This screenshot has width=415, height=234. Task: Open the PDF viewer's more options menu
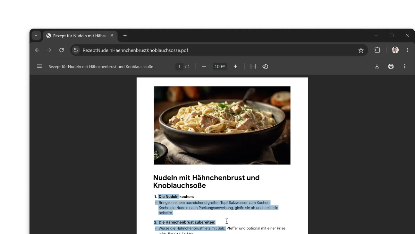tap(405, 66)
